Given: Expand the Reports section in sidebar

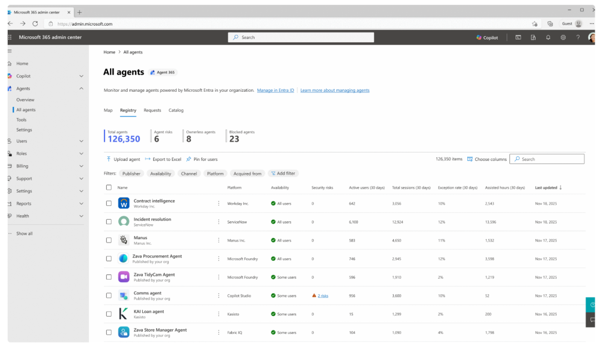Looking at the screenshot, I should pos(81,204).
